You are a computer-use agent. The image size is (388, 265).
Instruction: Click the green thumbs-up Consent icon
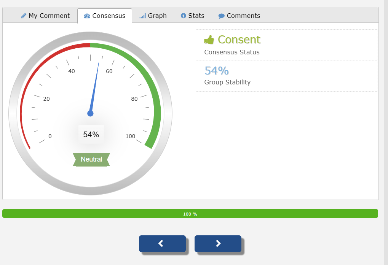pyautogui.click(x=209, y=40)
